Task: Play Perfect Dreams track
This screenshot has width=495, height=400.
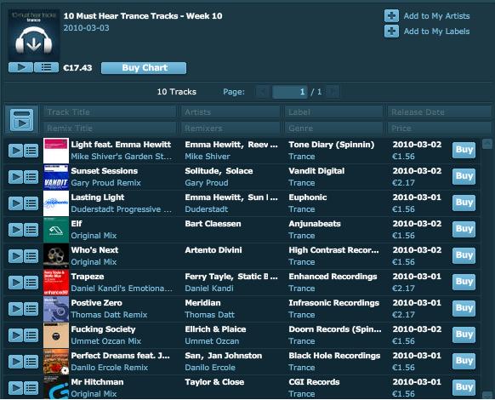Action: tap(15, 362)
